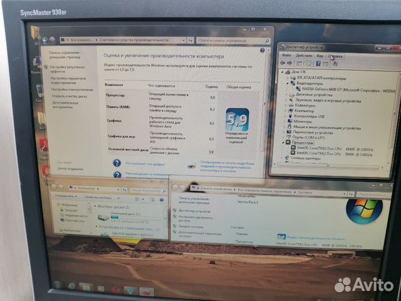Click the Контроллеры USB icon
This screenshot has height=301, width=401.
(x=290, y=116)
